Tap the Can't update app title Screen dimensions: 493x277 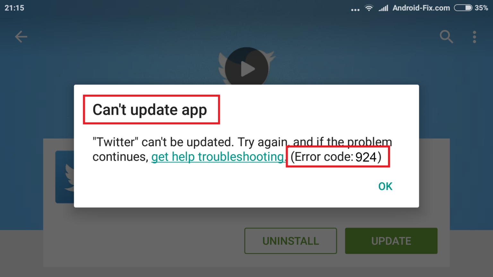tap(150, 110)
